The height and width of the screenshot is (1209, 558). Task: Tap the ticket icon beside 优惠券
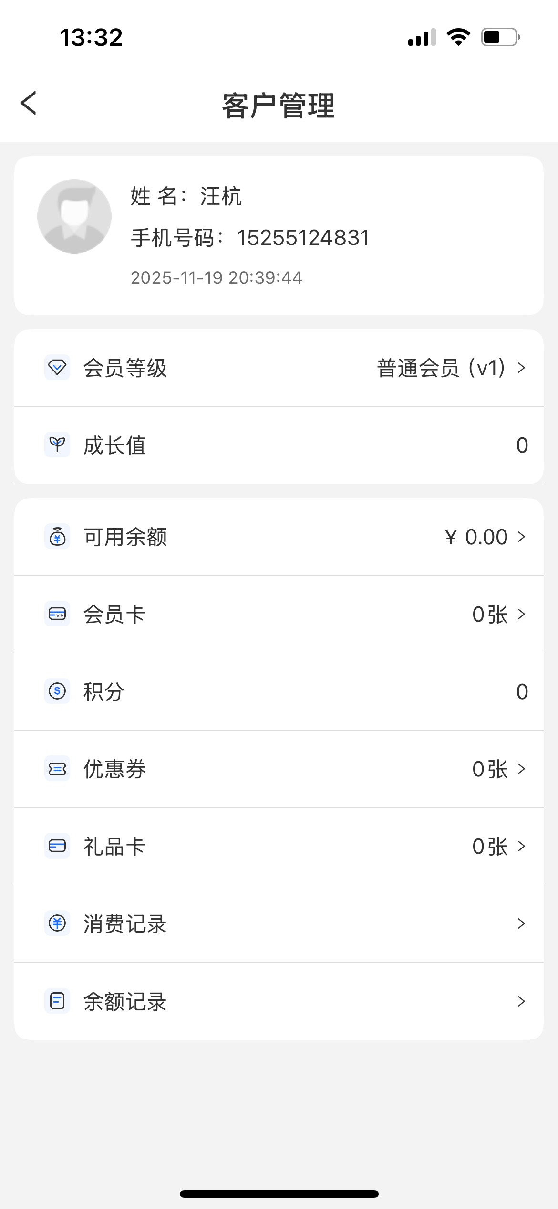(x=57, y=769)
